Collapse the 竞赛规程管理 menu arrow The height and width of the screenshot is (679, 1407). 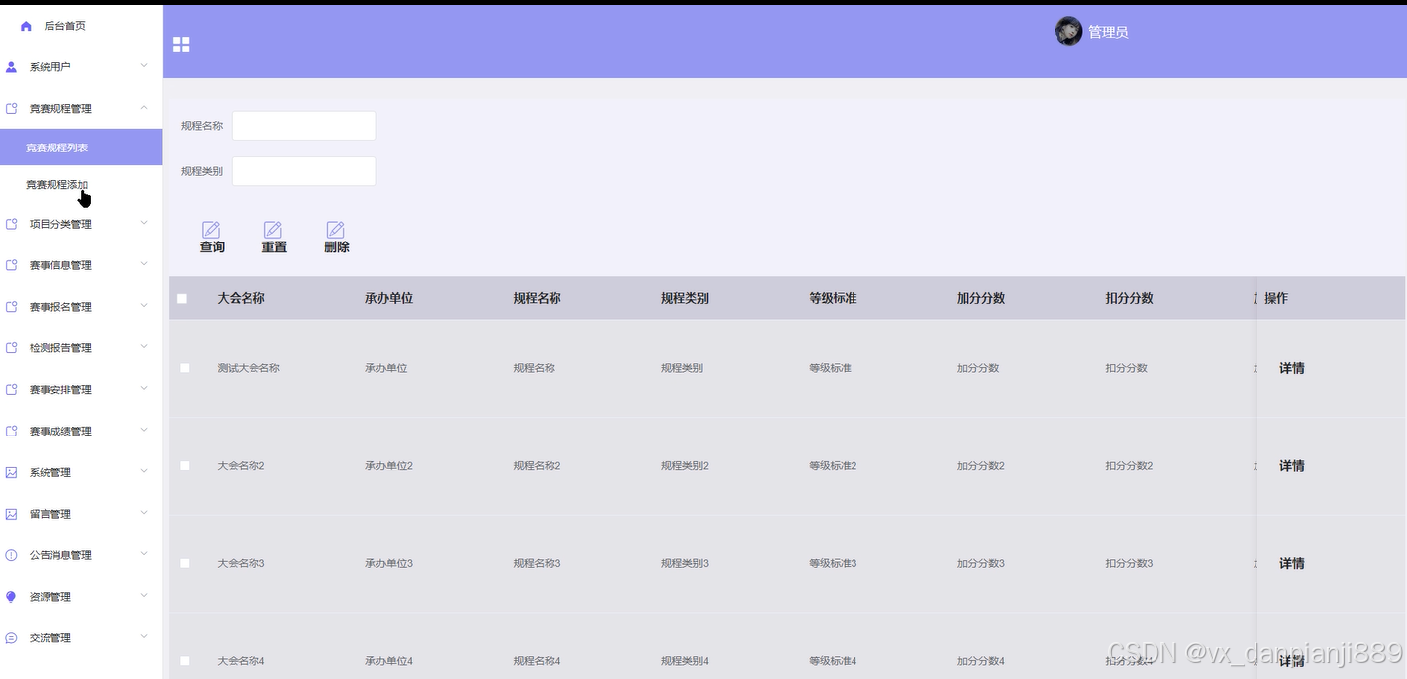[144, 108]
